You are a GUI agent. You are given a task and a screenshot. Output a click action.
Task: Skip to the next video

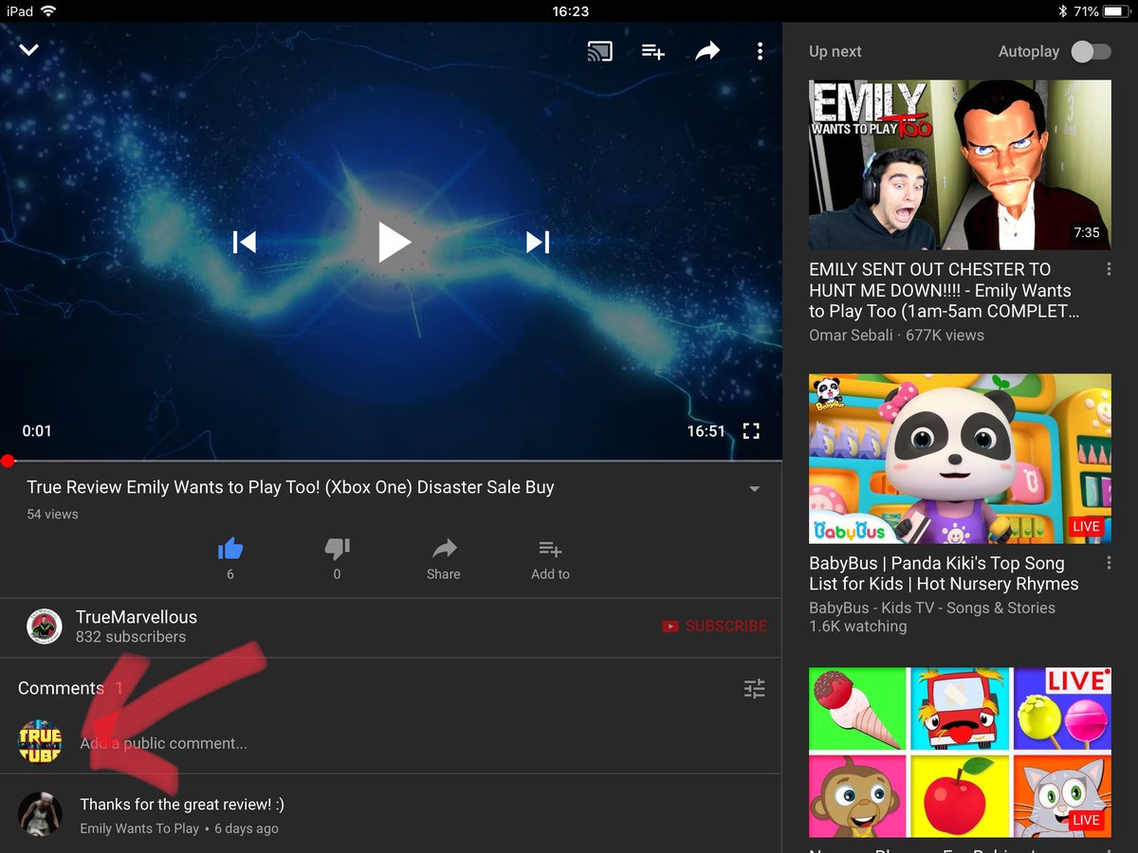coord(538,243)
